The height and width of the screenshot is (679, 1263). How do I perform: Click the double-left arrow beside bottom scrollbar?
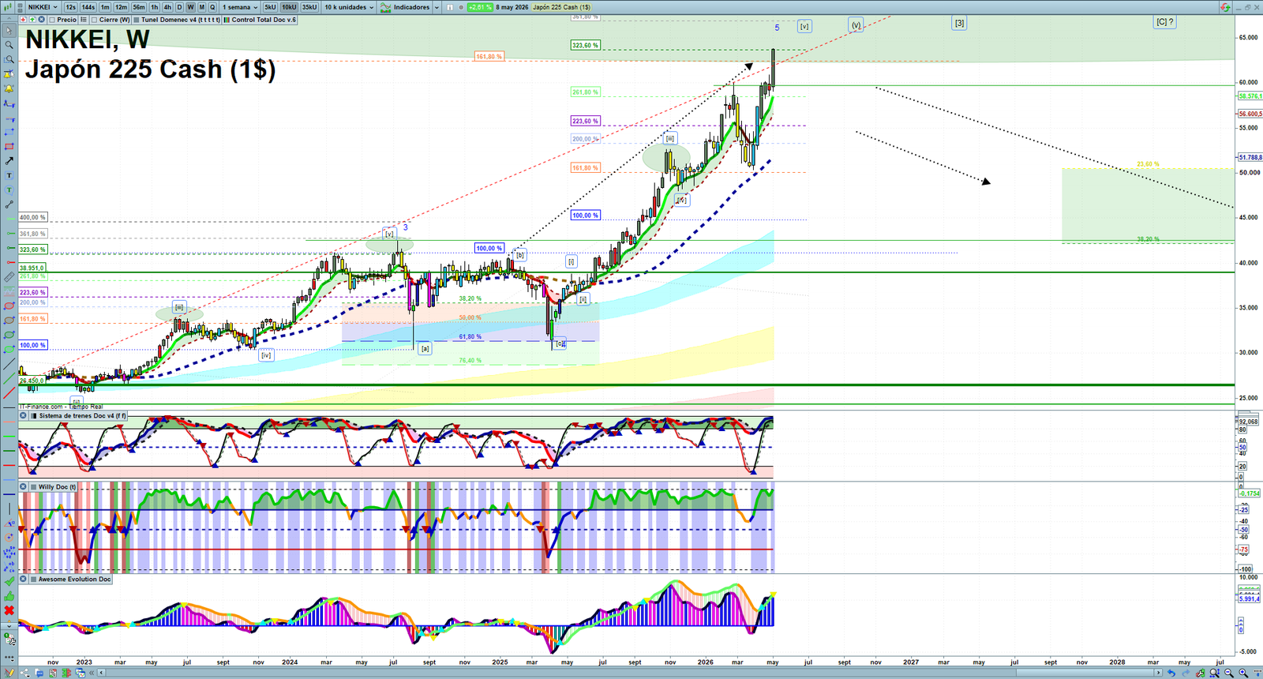click(92, 673)
